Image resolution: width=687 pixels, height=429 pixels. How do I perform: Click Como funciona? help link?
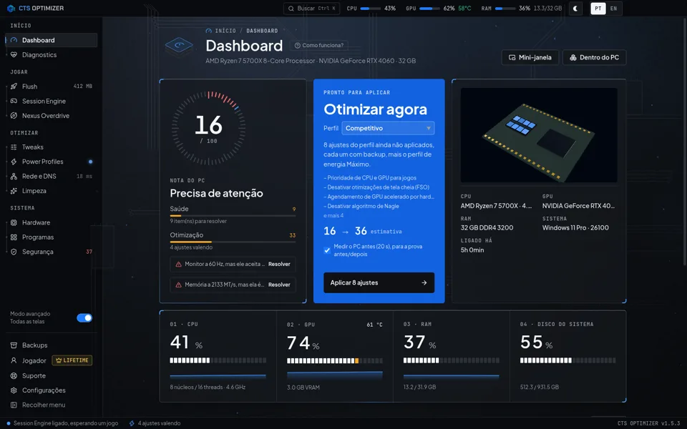(x=319, y=46)
